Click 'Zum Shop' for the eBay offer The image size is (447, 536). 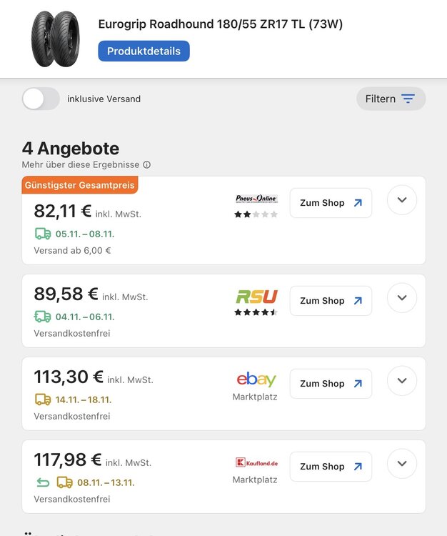[x=331, y=384]
